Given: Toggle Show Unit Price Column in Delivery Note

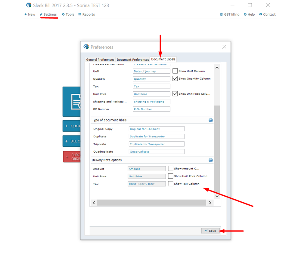Looking at the screenshot, I should pyautogui.click(x=171, y=176).
